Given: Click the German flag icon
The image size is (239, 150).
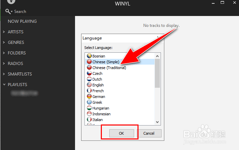Looking at the screenshot, I should [x=89, y=96].
